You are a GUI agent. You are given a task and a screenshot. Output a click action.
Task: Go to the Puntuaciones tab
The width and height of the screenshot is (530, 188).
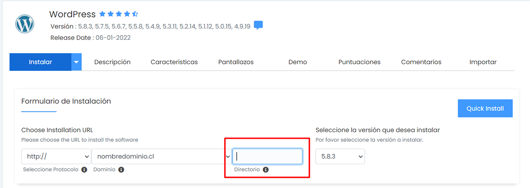point(359,62)
